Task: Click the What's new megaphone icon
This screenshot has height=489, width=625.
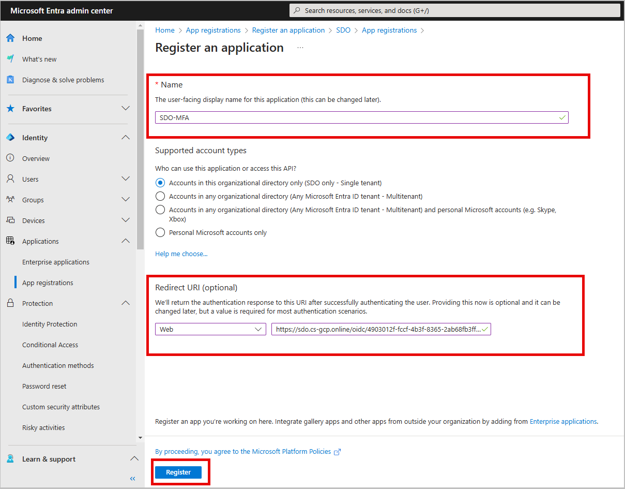Action: click(10, 59)
